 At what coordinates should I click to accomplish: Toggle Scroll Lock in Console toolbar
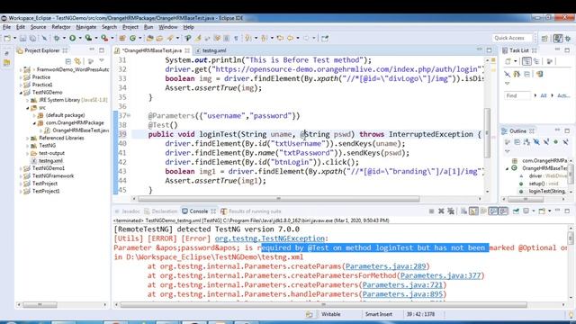tap(473, 211)
